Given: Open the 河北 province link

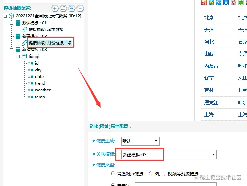Looking at the screenshot, I should tap(209, 42).
